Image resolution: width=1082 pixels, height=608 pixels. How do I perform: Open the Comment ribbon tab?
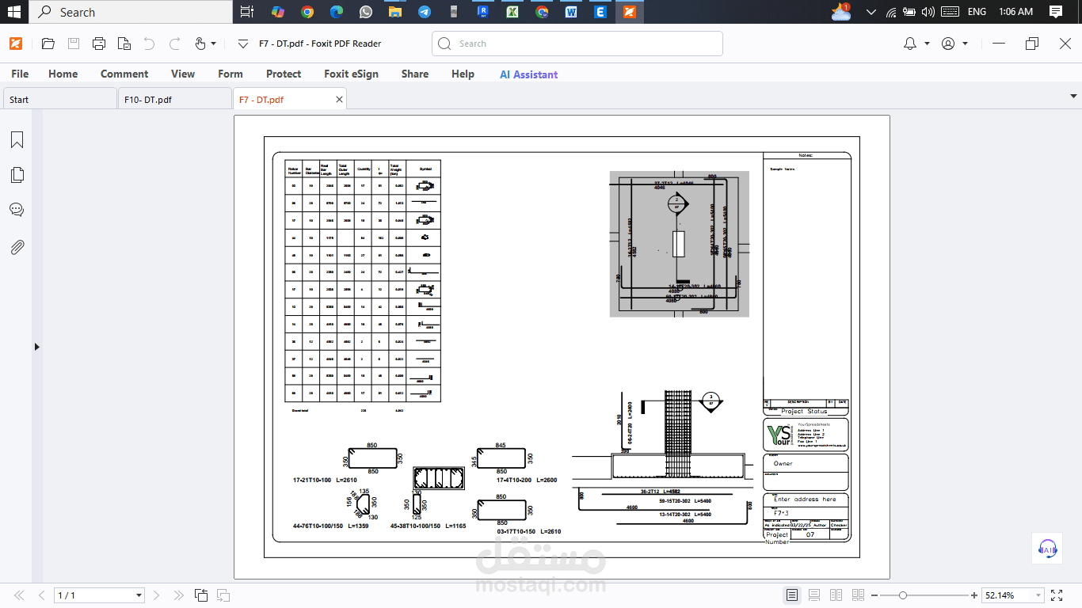coord(124,74)
